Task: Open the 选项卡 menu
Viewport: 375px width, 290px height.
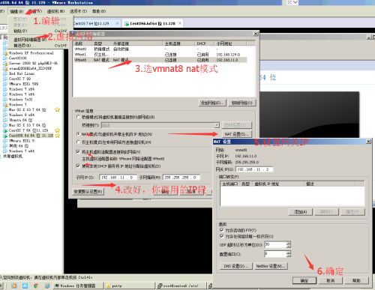Action: click(78, 11)
